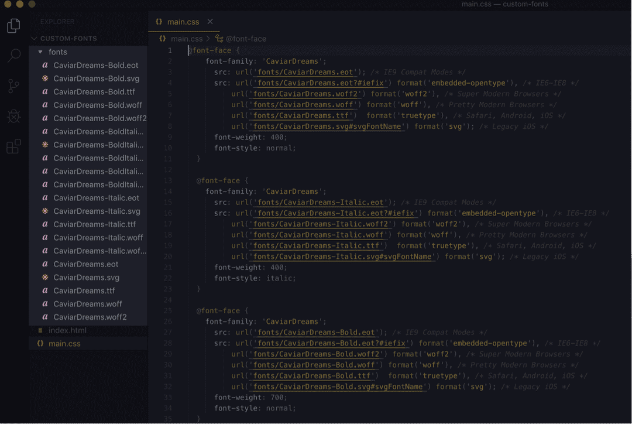Open the Source Control view
The image size is (632, 424).
click(x=13, y=86)
